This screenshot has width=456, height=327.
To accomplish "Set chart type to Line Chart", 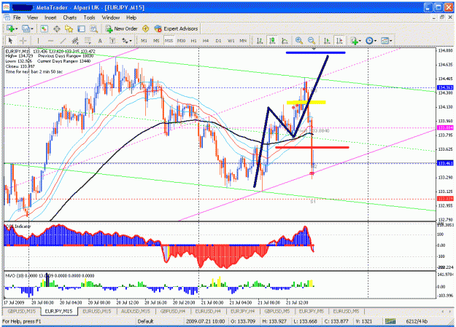I will tap(285, 41).
